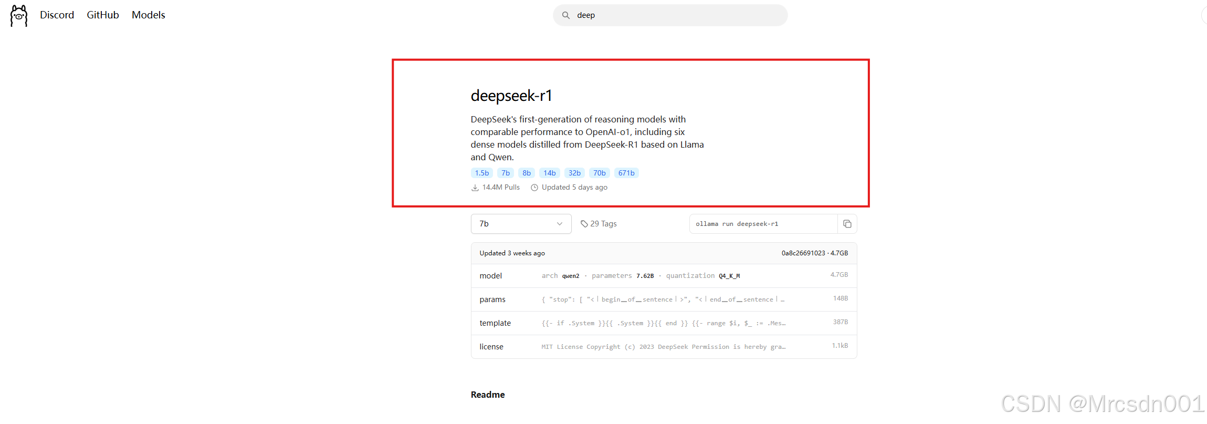Select the 70b size tag

[600, 173]
